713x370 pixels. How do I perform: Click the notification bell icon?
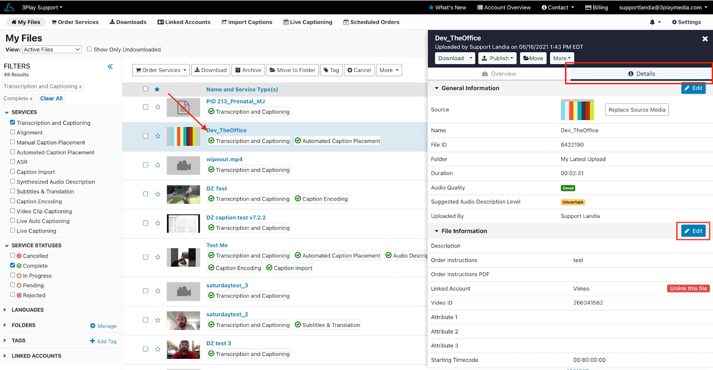pos(652,22)
